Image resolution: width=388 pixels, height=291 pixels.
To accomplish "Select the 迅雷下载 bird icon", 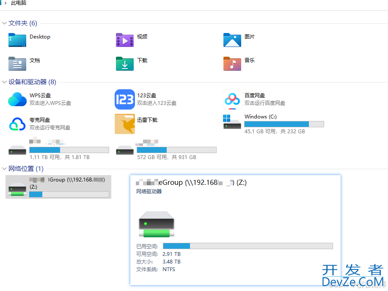I will pyautogui.click(x=125, y=124).
